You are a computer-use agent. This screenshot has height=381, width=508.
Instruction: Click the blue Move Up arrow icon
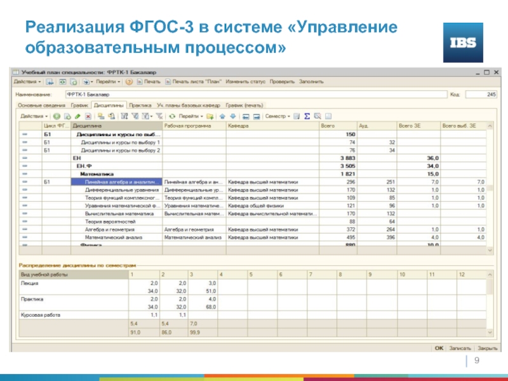point(222,117)
